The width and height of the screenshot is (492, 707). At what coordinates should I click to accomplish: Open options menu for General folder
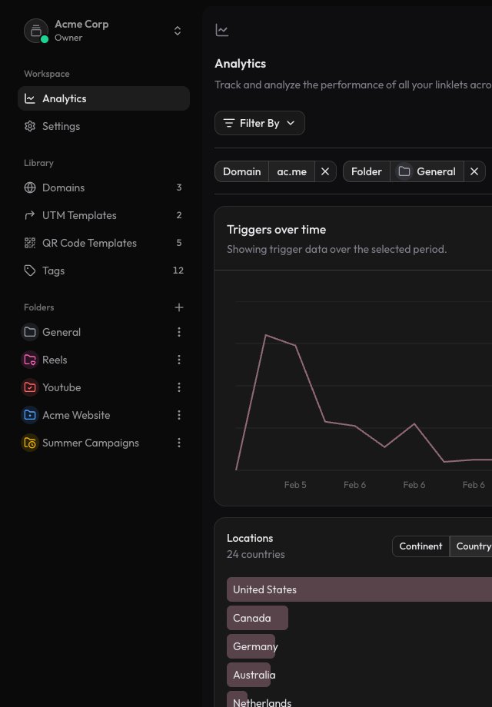(179, 332)
